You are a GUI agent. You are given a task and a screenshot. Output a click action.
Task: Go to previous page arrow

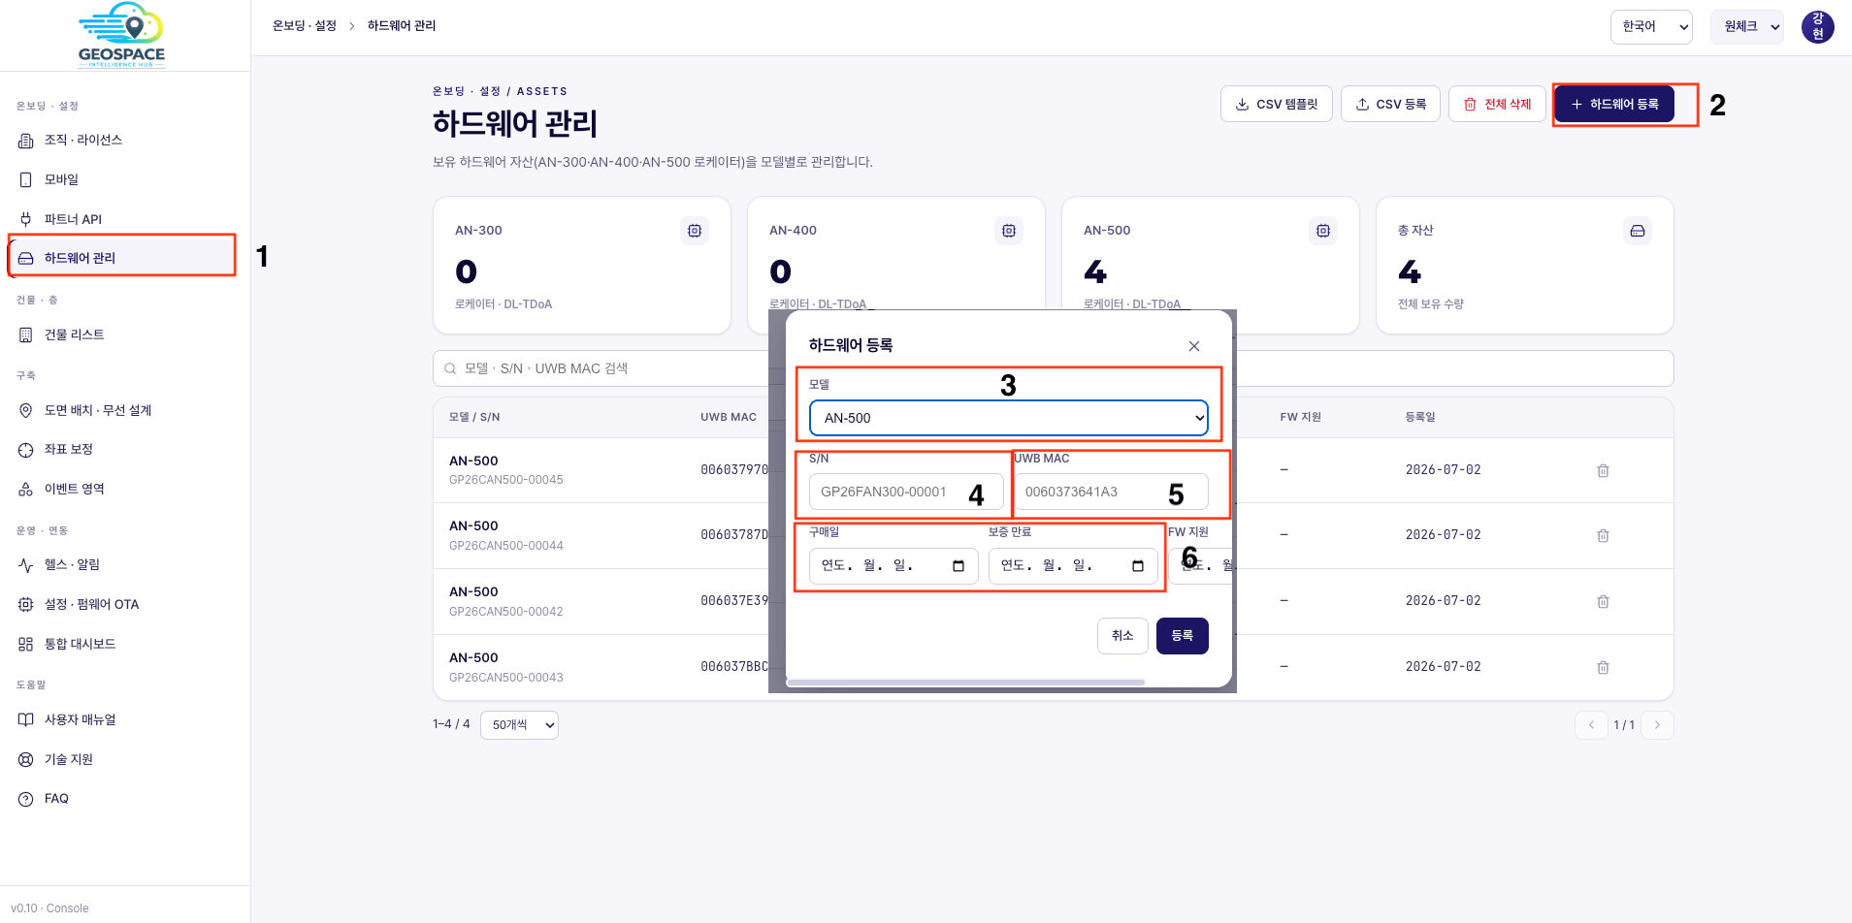coord(1591,725)
